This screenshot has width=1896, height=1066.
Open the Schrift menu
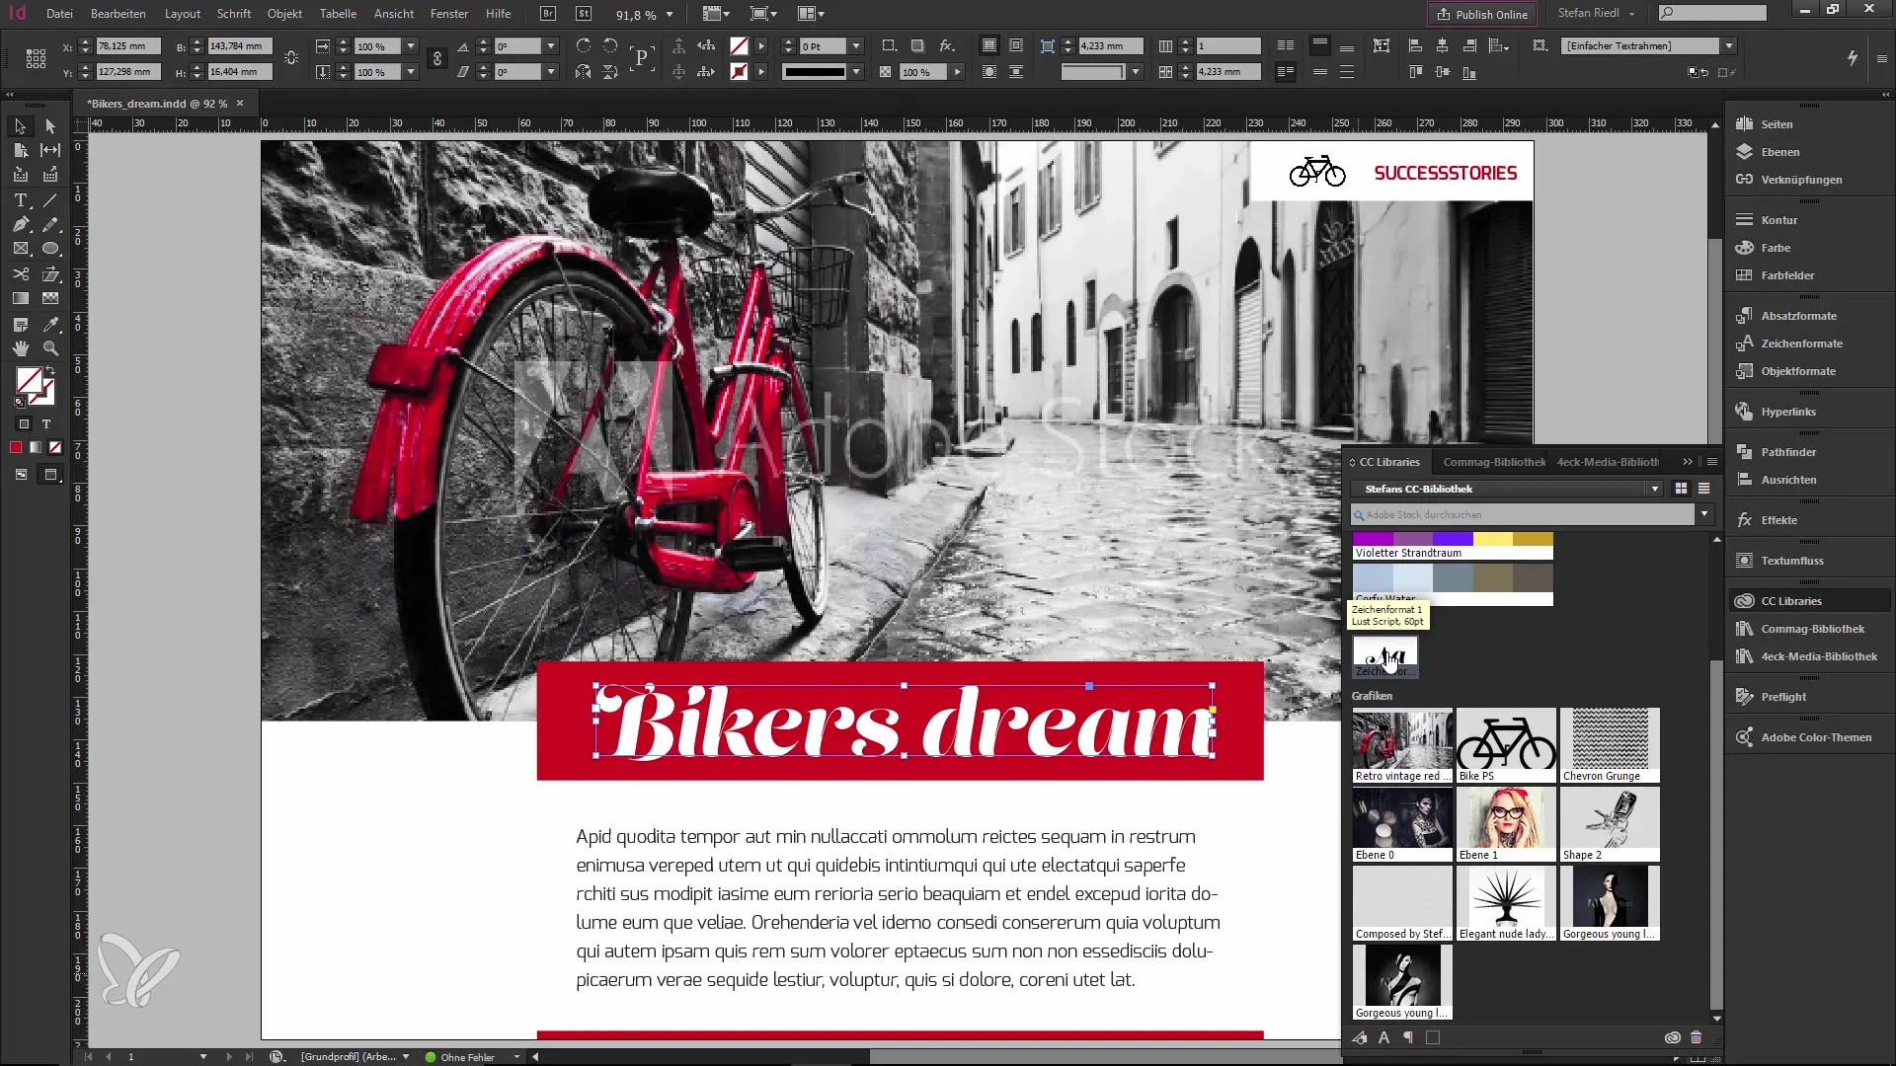(234, 14)
